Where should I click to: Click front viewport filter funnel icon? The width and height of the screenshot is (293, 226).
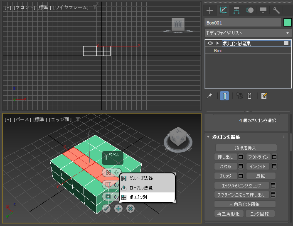(x=95, y=7)
